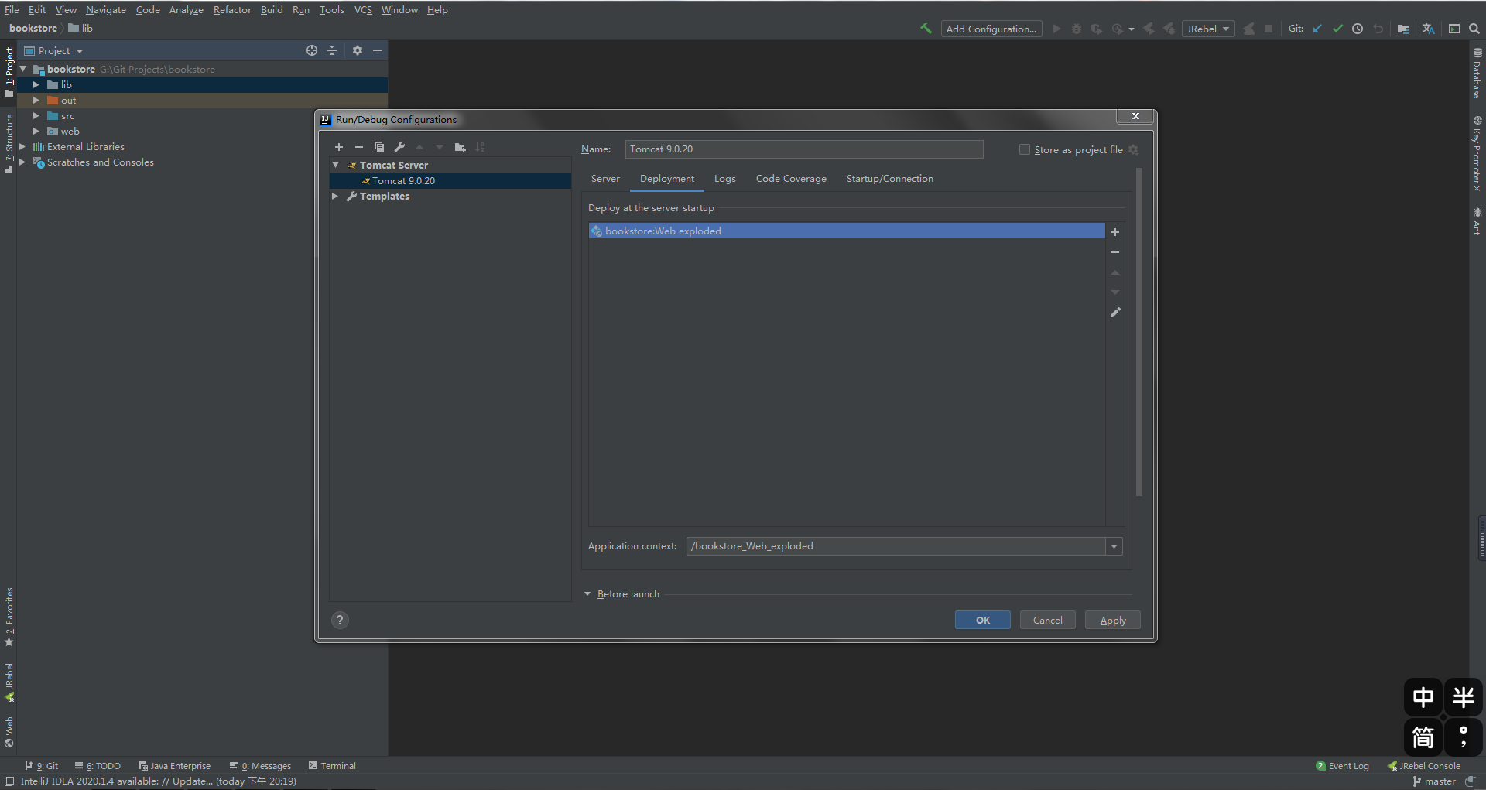Open the VCS menu

click(x=363, y=10)
